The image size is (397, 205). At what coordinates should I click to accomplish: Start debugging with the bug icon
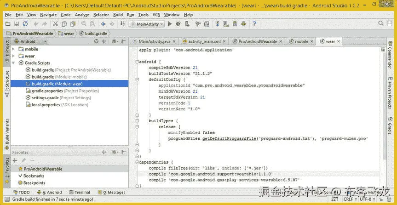point(178,24)
